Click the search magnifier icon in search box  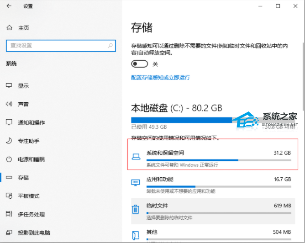click(110, 46)
